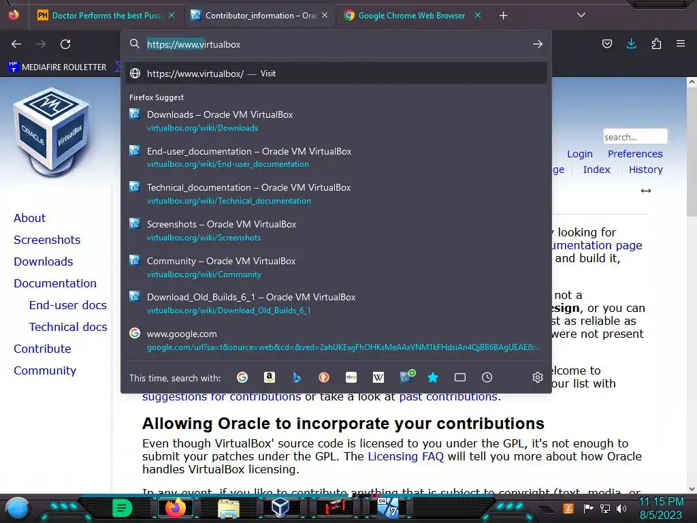The width and height of the screenshot is (697, 523).
Task: Switch to Google Chrome Web Browser tab
Action: point(412,16)
